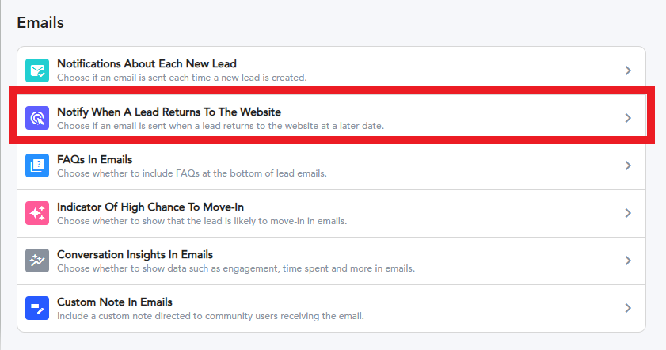Open Conversation Insights In Emails title
Image resolution: width=666 pixels, height=350 pixels.
tap(135, 255)
